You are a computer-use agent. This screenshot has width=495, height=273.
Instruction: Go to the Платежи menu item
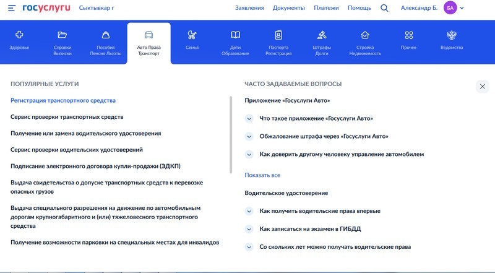pos(326,8)
